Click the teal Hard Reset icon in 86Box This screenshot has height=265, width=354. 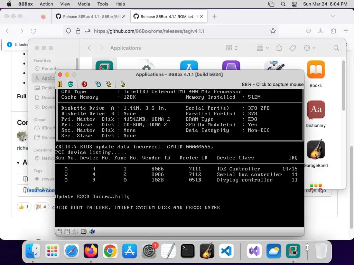point(71,84)
